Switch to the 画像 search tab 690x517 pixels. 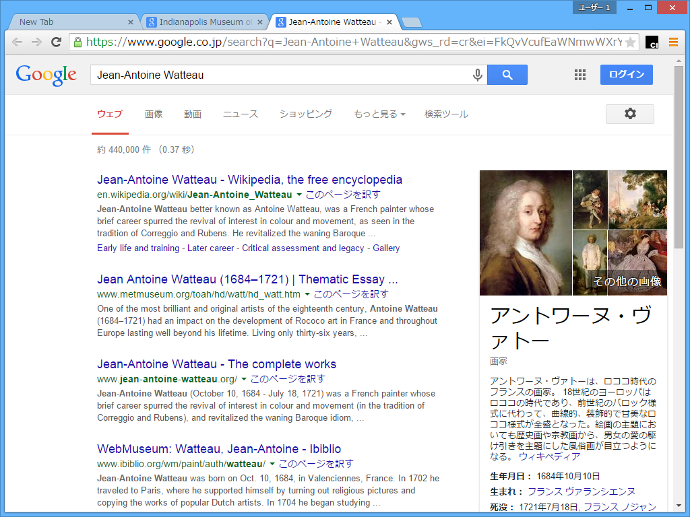154,114
